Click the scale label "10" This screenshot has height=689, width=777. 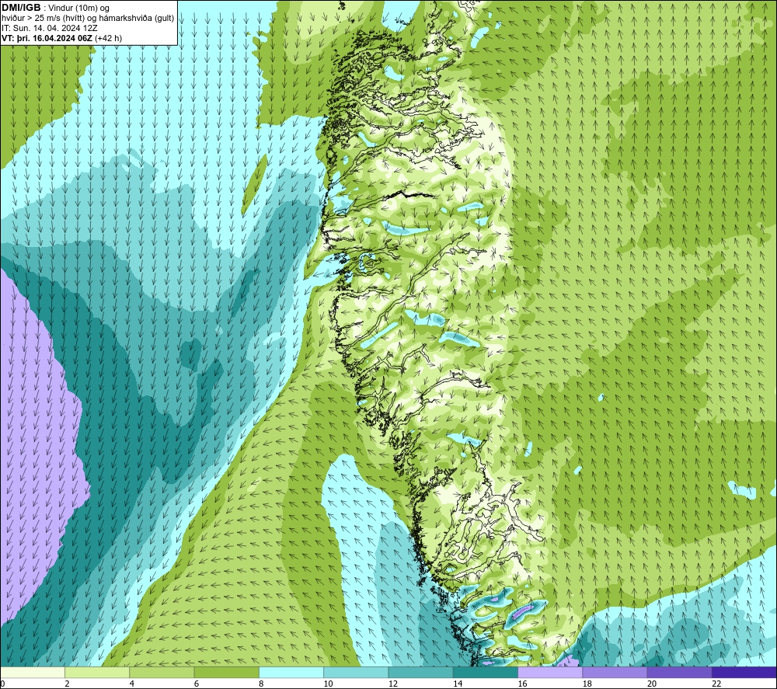coord(328,684)
